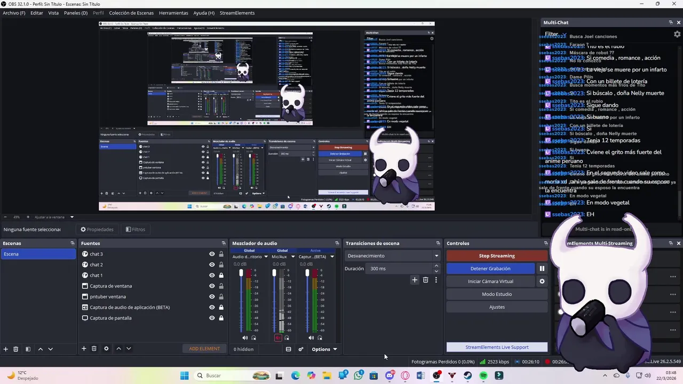The height and width of the screenshot is (384, 683).
Task: Add a new source in Fuentes panel
Action: point(84,349)
